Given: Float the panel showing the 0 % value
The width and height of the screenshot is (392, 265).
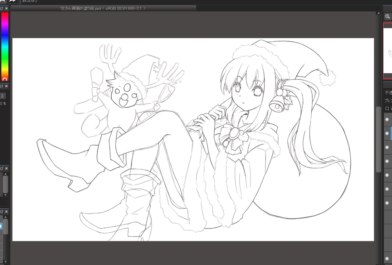Looking at the screenshot, I should [x=2, y=86].
